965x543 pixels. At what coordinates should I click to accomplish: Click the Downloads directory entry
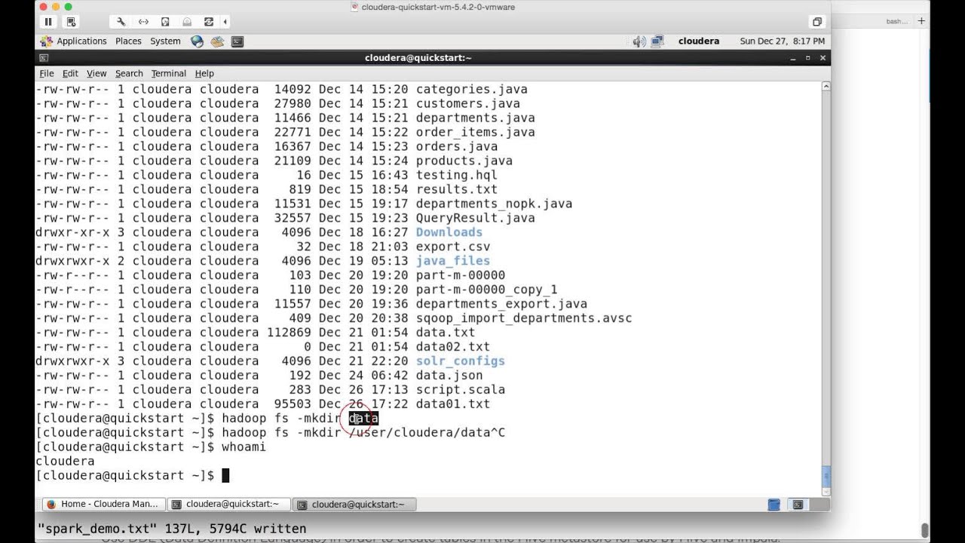(449, 232)
